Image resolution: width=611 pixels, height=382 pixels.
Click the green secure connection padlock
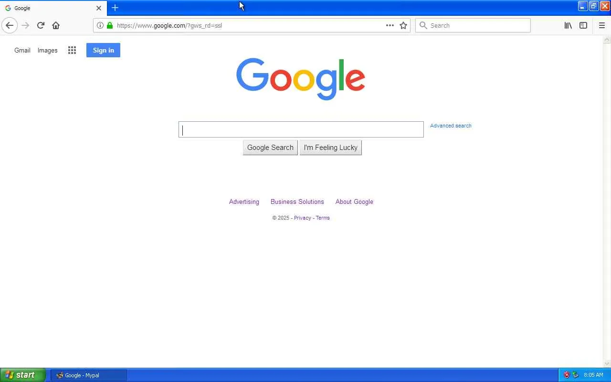[x=110, y=25]
